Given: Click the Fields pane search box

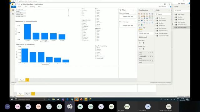Looking at the screenshot, I should point(163,14).
